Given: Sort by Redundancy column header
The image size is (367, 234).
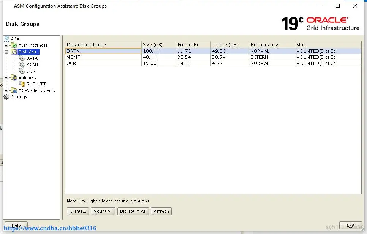Looking at the screenshot, I should 272,45.
